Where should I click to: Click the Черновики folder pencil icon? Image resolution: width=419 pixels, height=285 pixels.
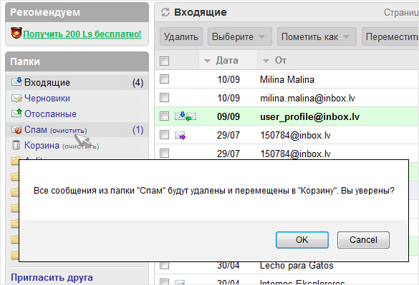point(16,99)
